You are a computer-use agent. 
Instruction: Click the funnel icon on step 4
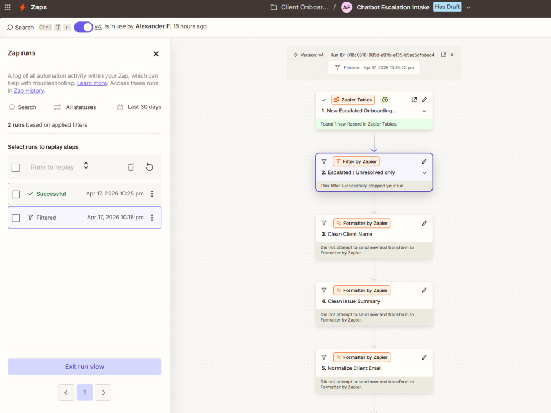[324, 290]
